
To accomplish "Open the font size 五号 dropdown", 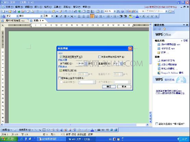I will coord(52,16).
